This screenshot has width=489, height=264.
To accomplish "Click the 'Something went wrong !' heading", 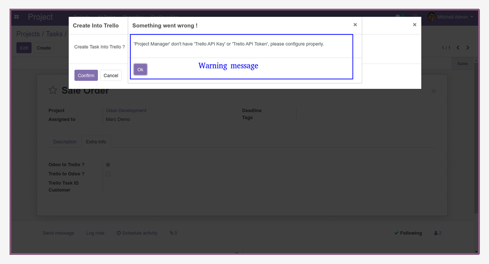I will point(165,26).
